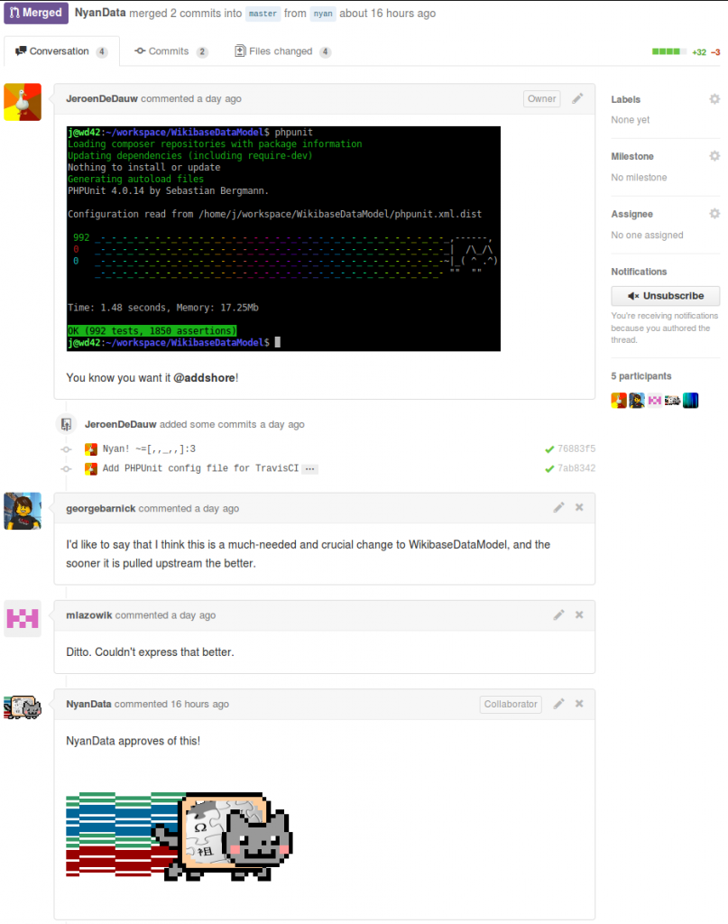728x924 pixels.
Task: Click georgebarnick's avatar
Action: pos(23,511)
